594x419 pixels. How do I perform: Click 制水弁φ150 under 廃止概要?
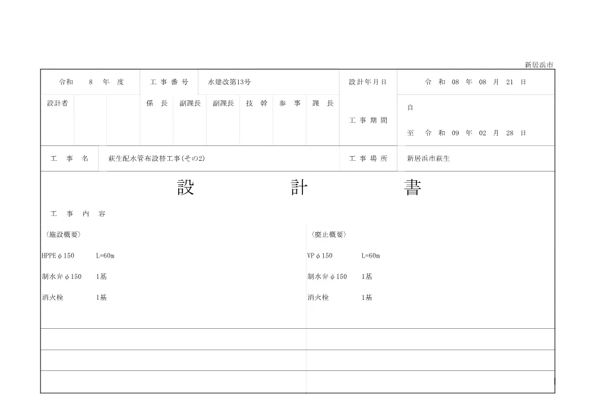327,277
